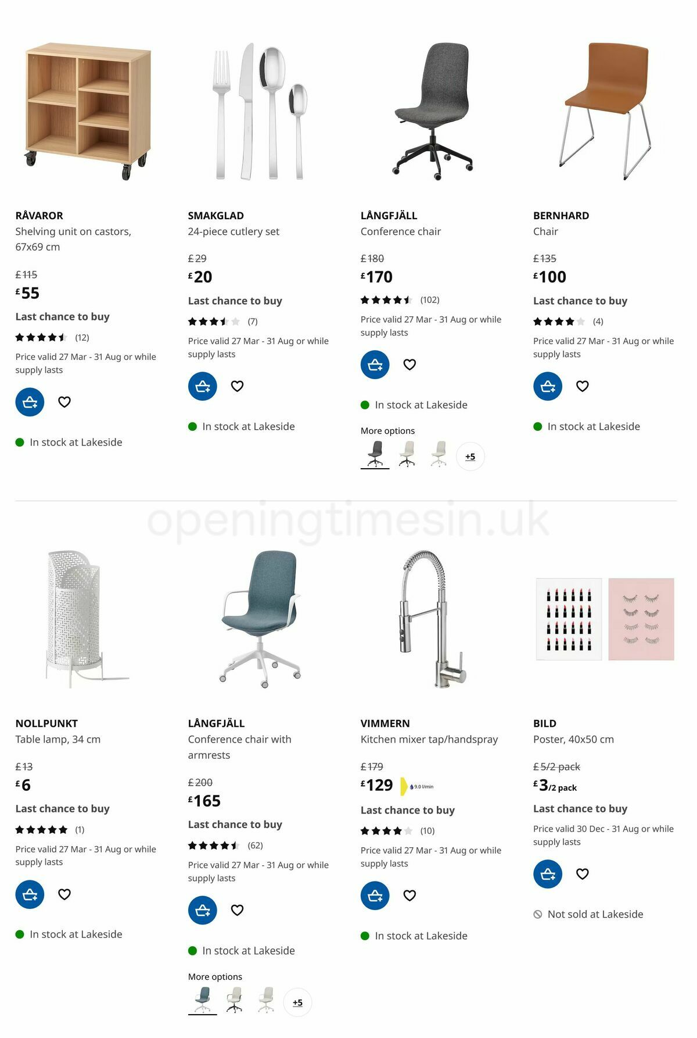Screen dimensions: 697x1038
Task: Expand +5 options for LÅNGFJÄLL chair with armrests
Action: (298, 1003)
